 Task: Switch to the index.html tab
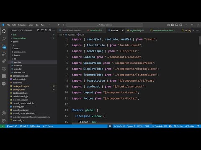pyautogui.click(x=95, y=30)
